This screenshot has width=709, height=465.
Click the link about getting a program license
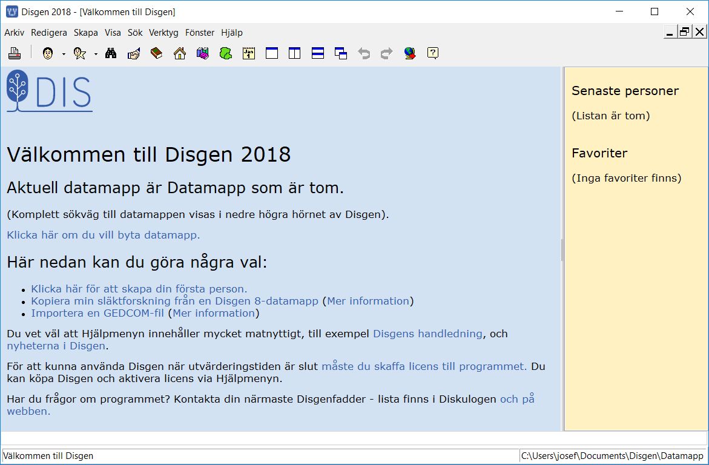pyautogui.click(x=424, y=366)
